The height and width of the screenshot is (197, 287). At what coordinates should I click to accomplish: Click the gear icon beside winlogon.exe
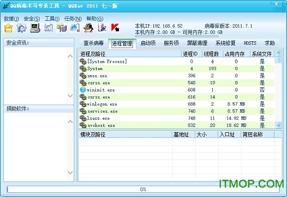(83, 104)
